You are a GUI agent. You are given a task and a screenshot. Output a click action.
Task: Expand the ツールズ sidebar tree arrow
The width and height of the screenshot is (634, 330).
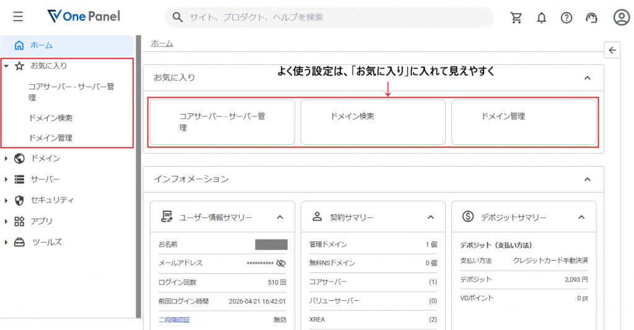coord(6,242)
